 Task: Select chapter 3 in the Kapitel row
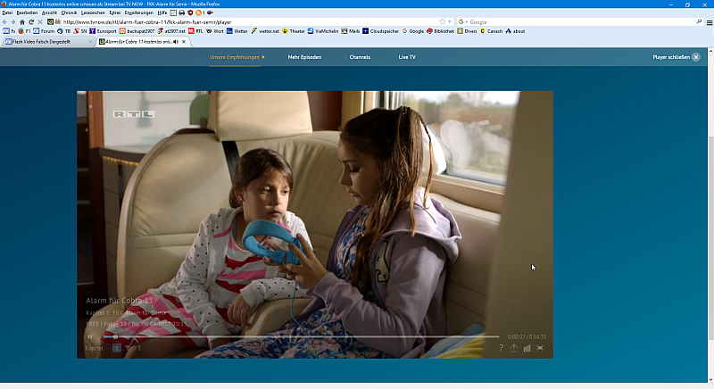point(138,348)
